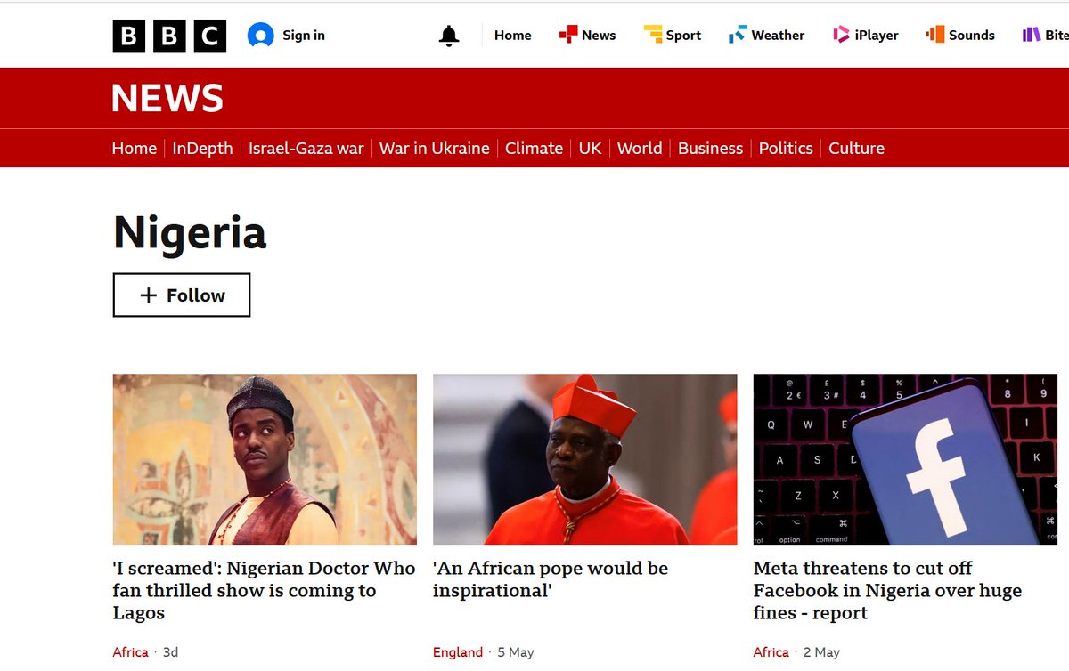The image size is (1069, 671).
Task: Click the pink iPlayer icon
Action: pos(841,35)
